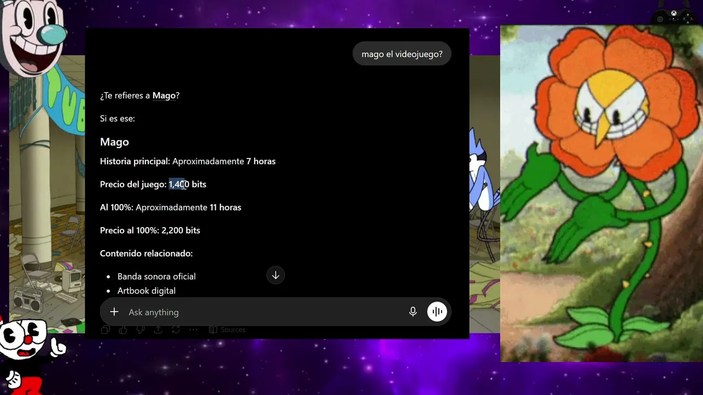This screenshot has height=395, width=703.
Task: Open the underlined Mago link in the question
Action: [164, 95]
